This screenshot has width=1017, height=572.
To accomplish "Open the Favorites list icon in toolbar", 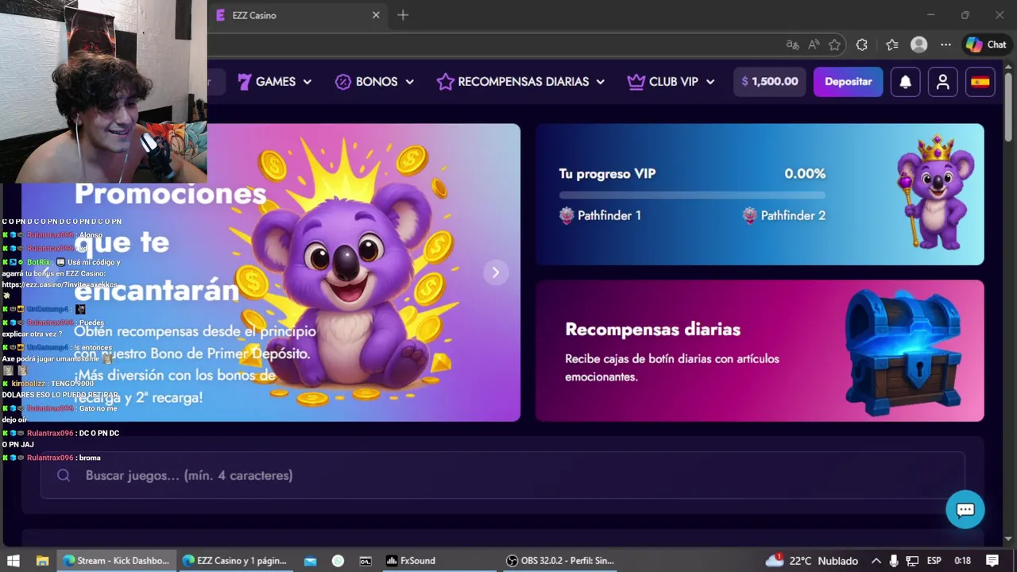I will point(891,45).
